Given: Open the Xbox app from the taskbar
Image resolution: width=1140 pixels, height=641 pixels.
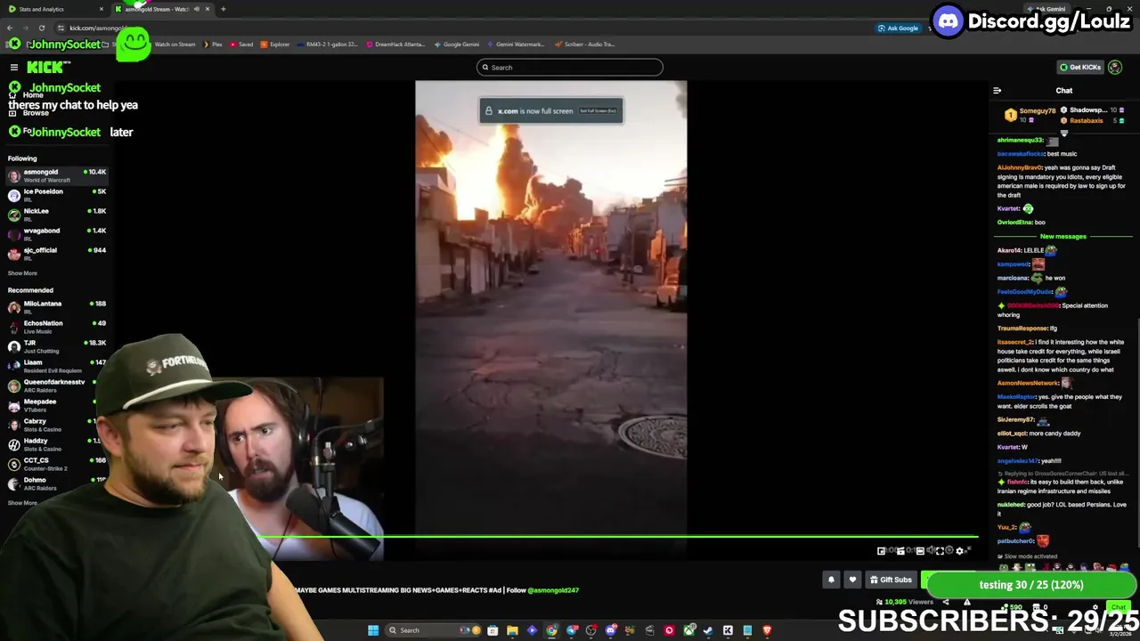Looking at the screenshot, I should 688,630.
